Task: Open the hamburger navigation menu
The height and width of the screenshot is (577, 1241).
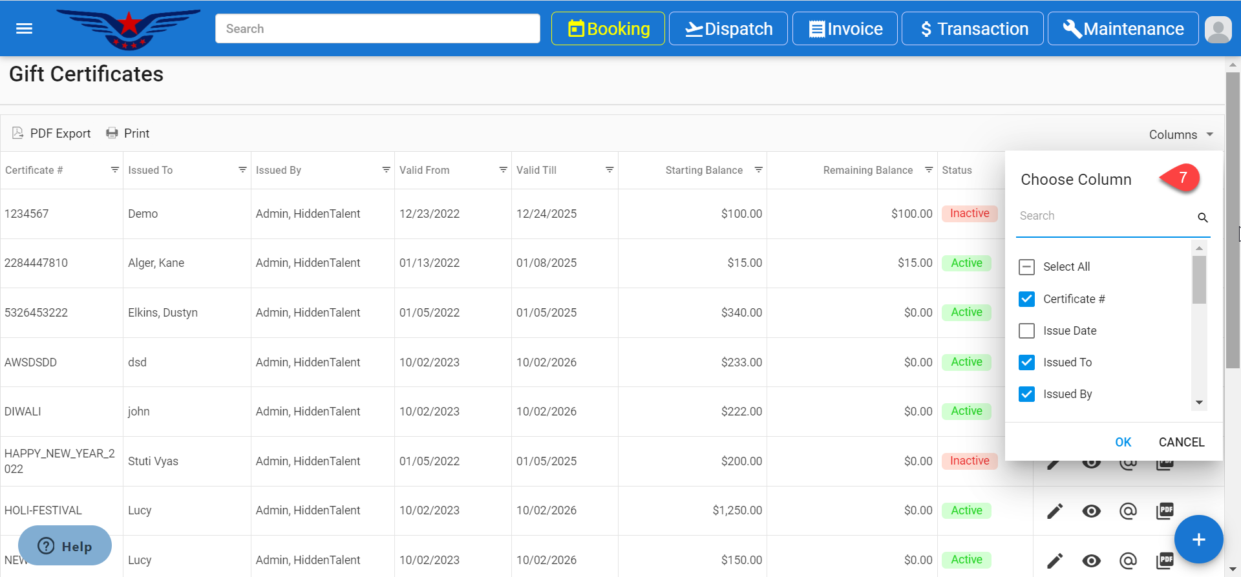Action: (x=24, y=28)
